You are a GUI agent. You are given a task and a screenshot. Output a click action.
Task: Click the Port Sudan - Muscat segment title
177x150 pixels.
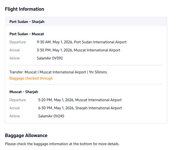[27, 34]
